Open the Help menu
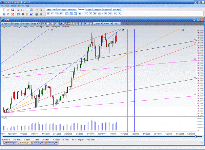Image resolution: width=205 pixels, height=150 pixels. point(27,6)
